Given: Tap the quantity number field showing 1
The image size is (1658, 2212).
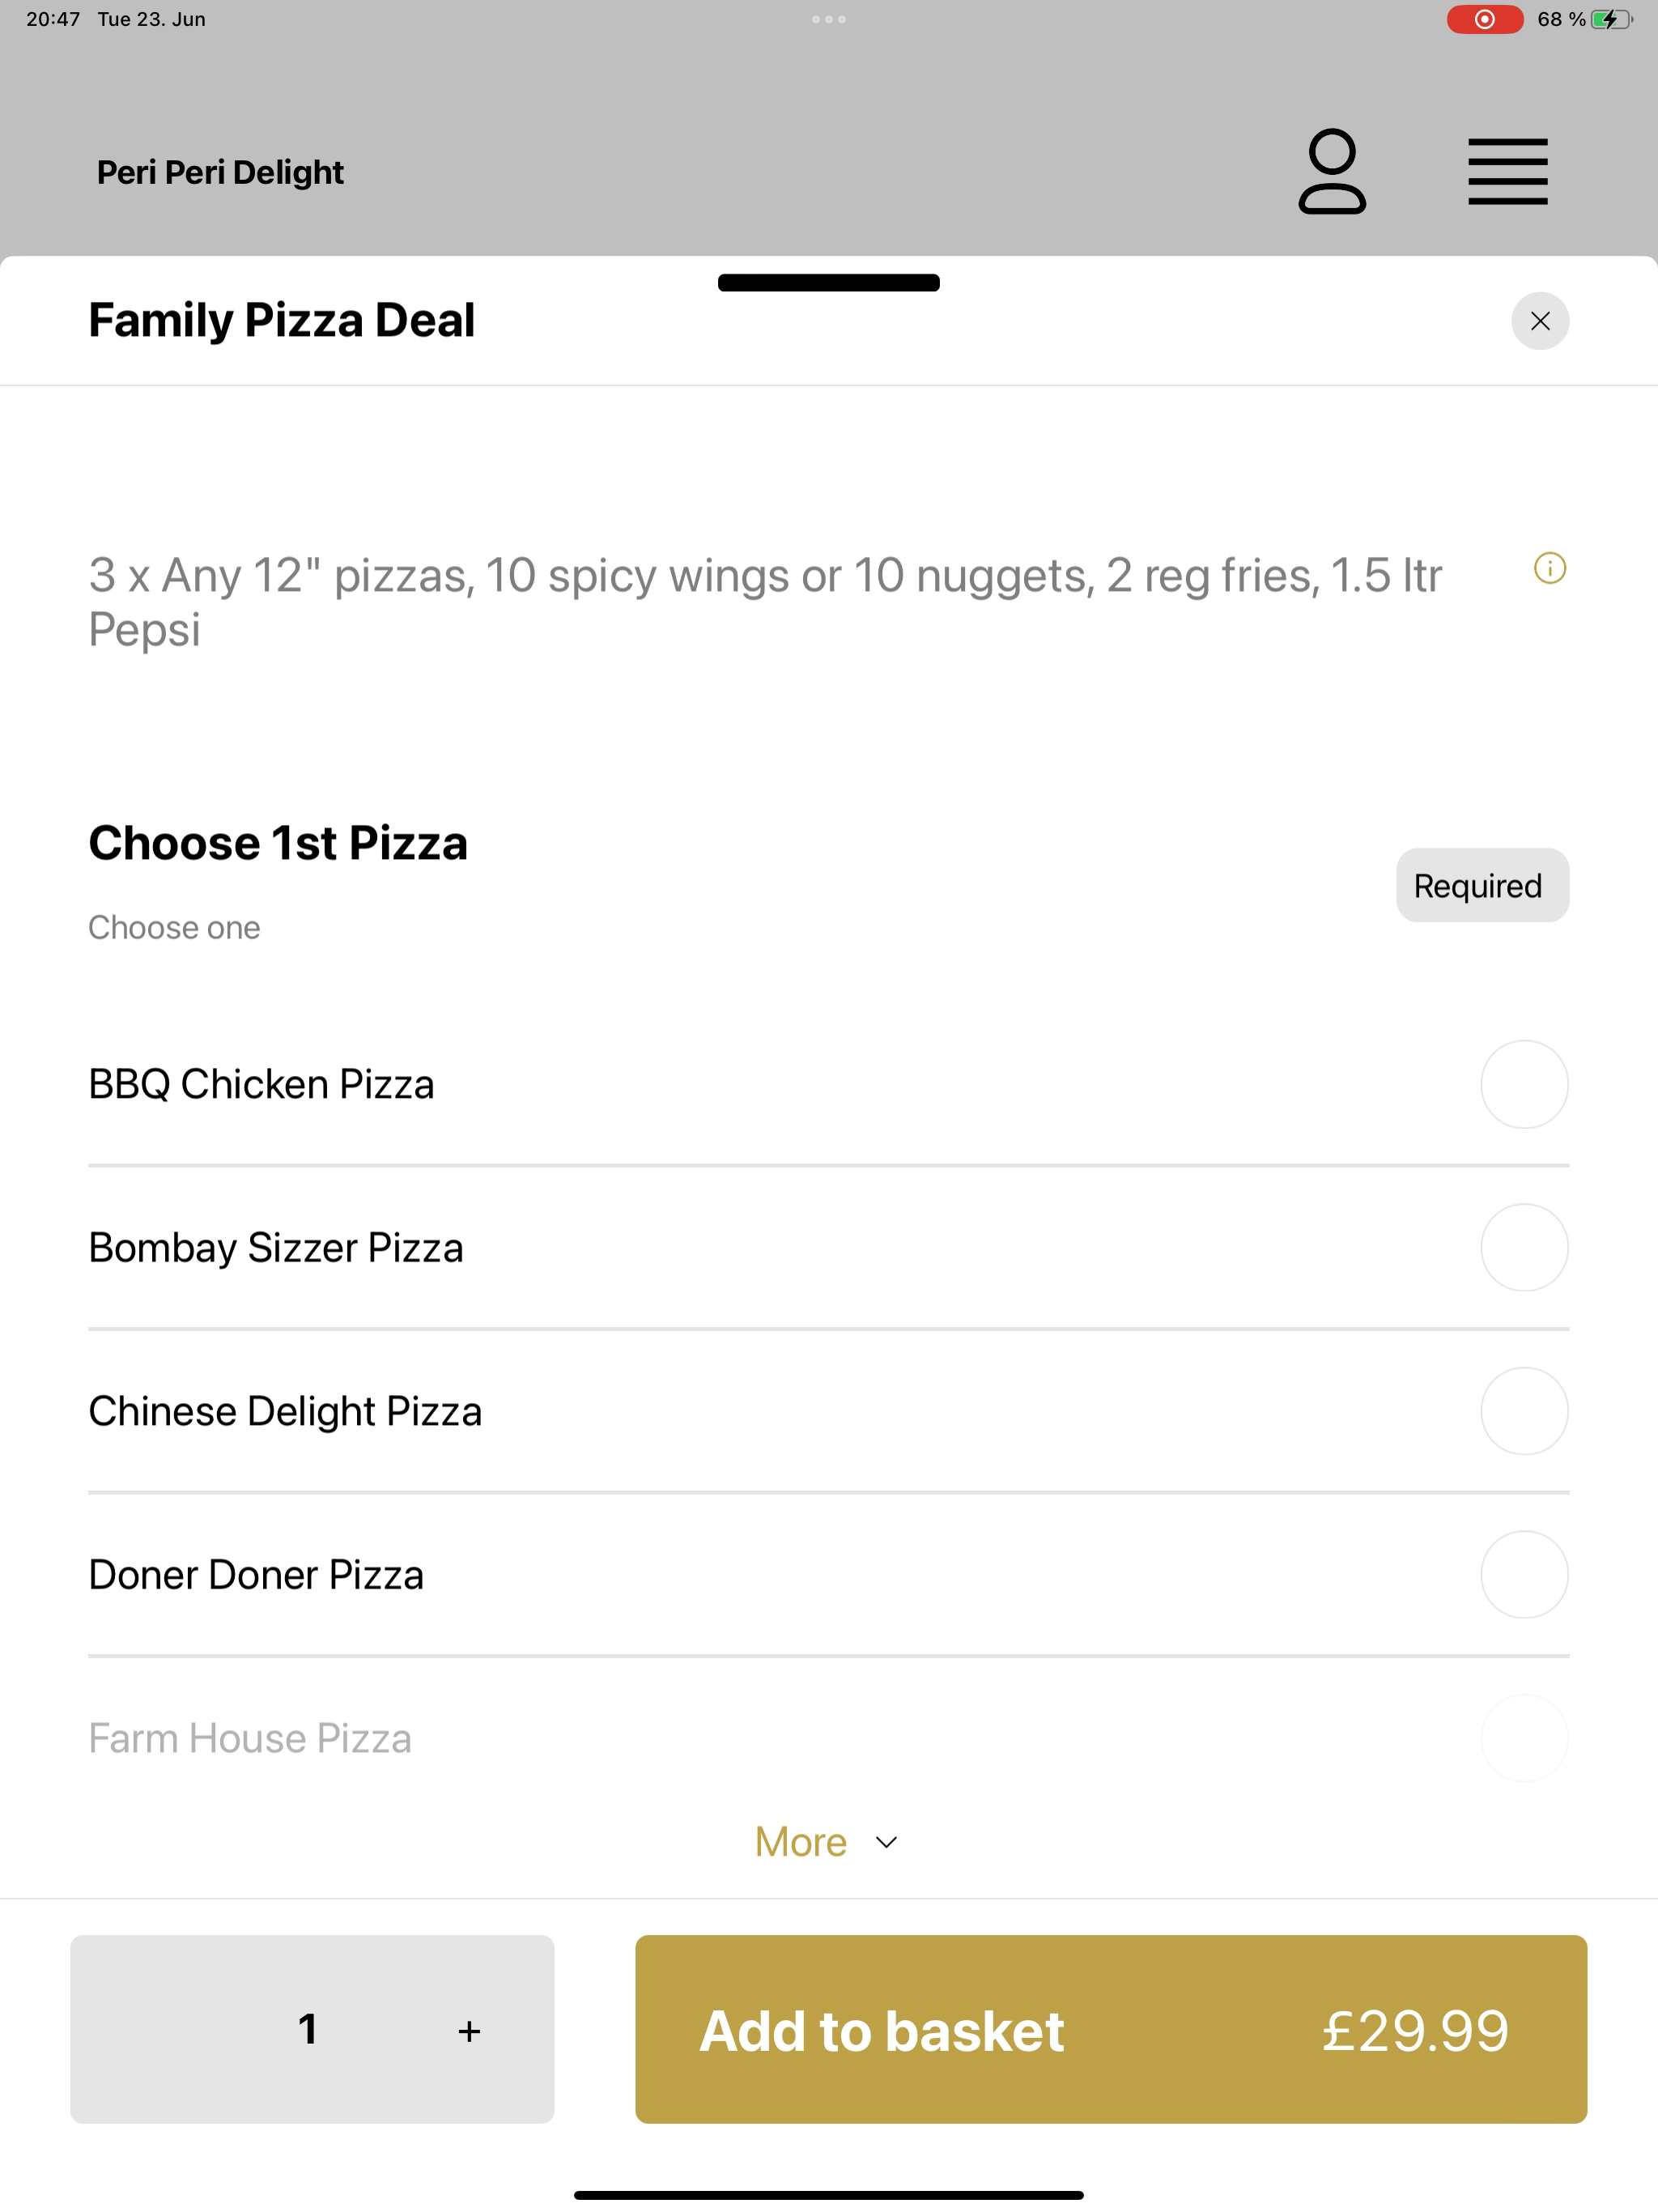Looking at the screenshot, I should tap(308, 2029).
